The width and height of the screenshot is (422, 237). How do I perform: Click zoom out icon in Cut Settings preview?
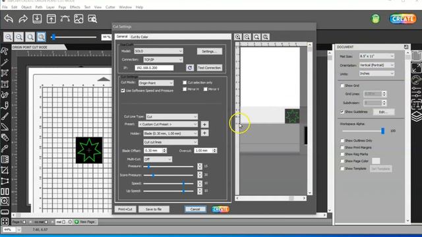pos(247,37)
